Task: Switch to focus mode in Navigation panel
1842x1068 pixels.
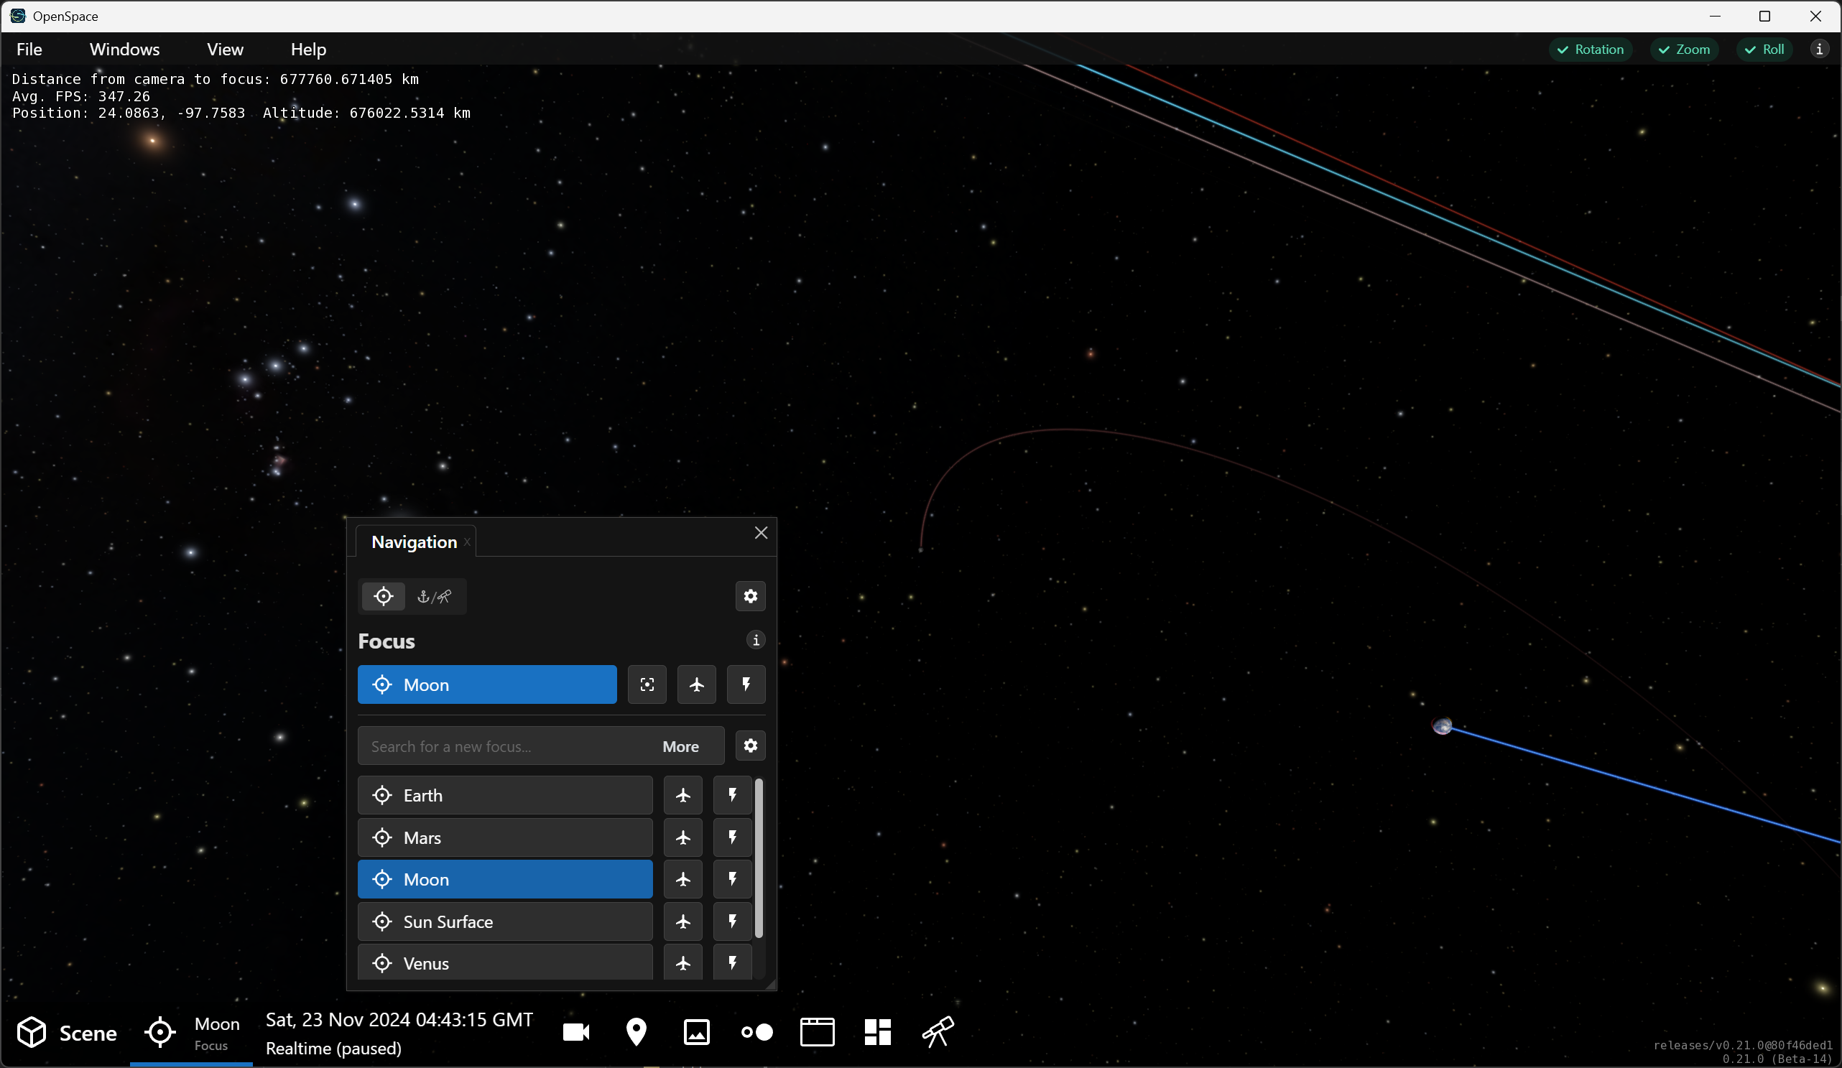Action: click(383, 596)
